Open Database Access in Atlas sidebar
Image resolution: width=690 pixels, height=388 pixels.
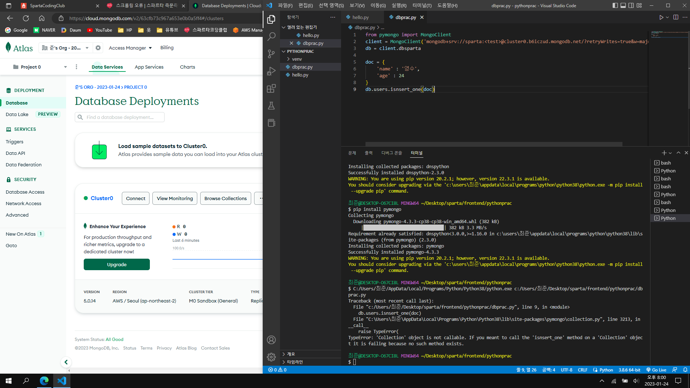pos(25,192)
